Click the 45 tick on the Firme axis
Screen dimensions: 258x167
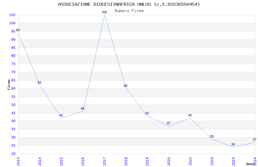pyautogui.click(x=13, y=113)
